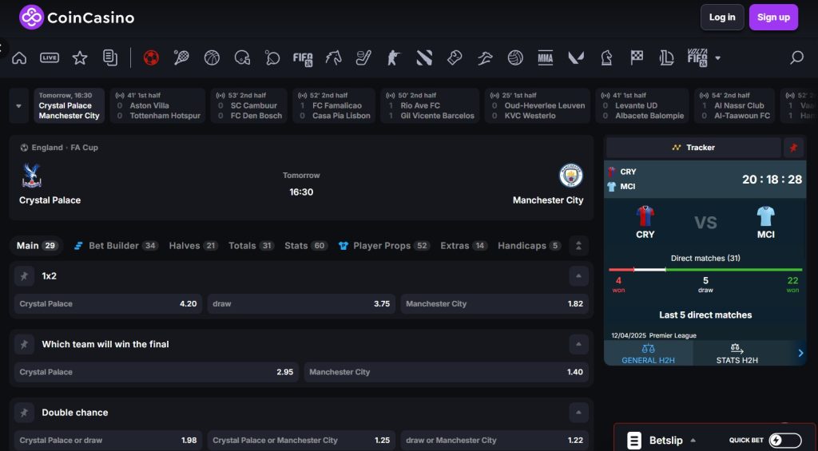Viewport: 818px width, 451px height.
Task: Click the Log in button
Action: pos(722,18)
